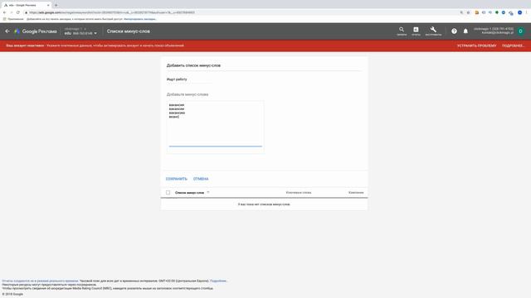Image resolution: width=531 pixels, height=298 pixels.
Task: Sort by the Список минус-слов column
Action: coord(189,193)
